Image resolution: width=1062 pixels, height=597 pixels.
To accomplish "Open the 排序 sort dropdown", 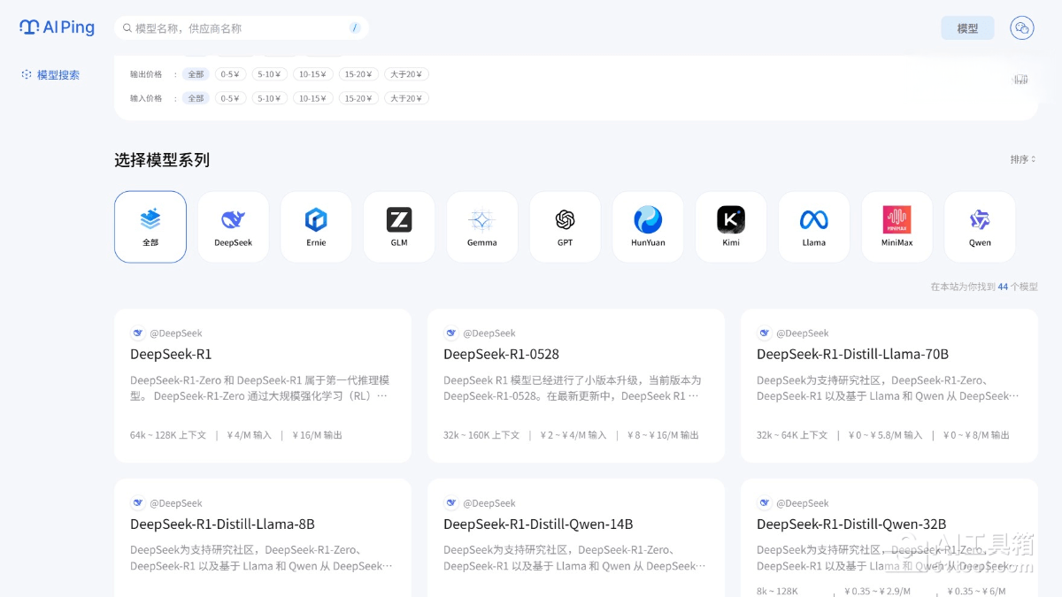I will point(1022,160).
